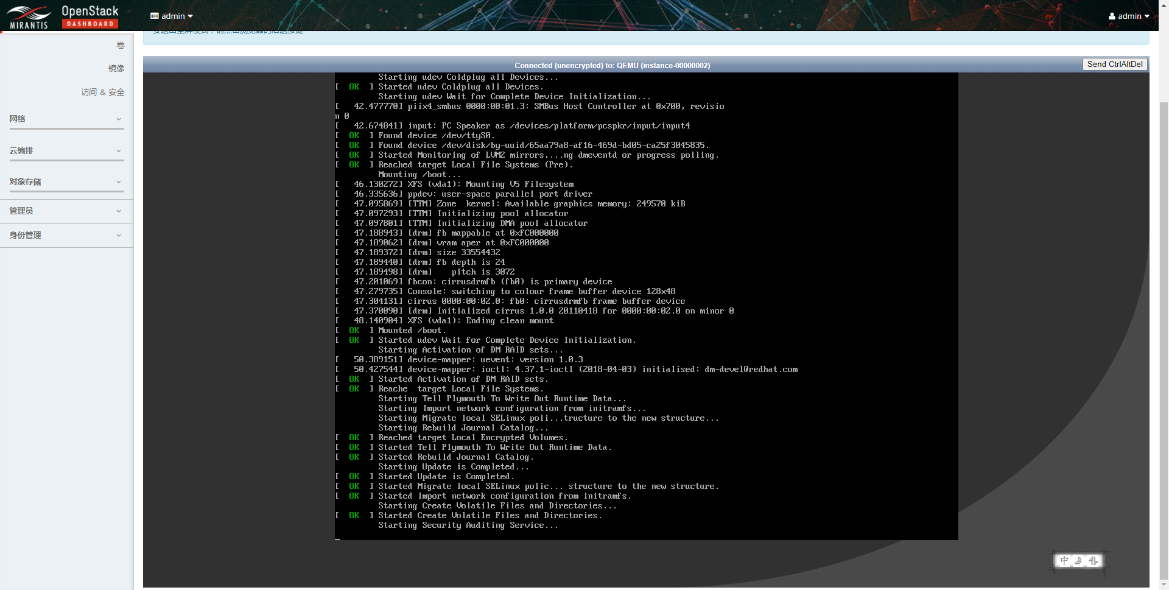1169x590 pixels.
Task: Expand the 对象存储 section in the sidebar
Action: [67, 181]
